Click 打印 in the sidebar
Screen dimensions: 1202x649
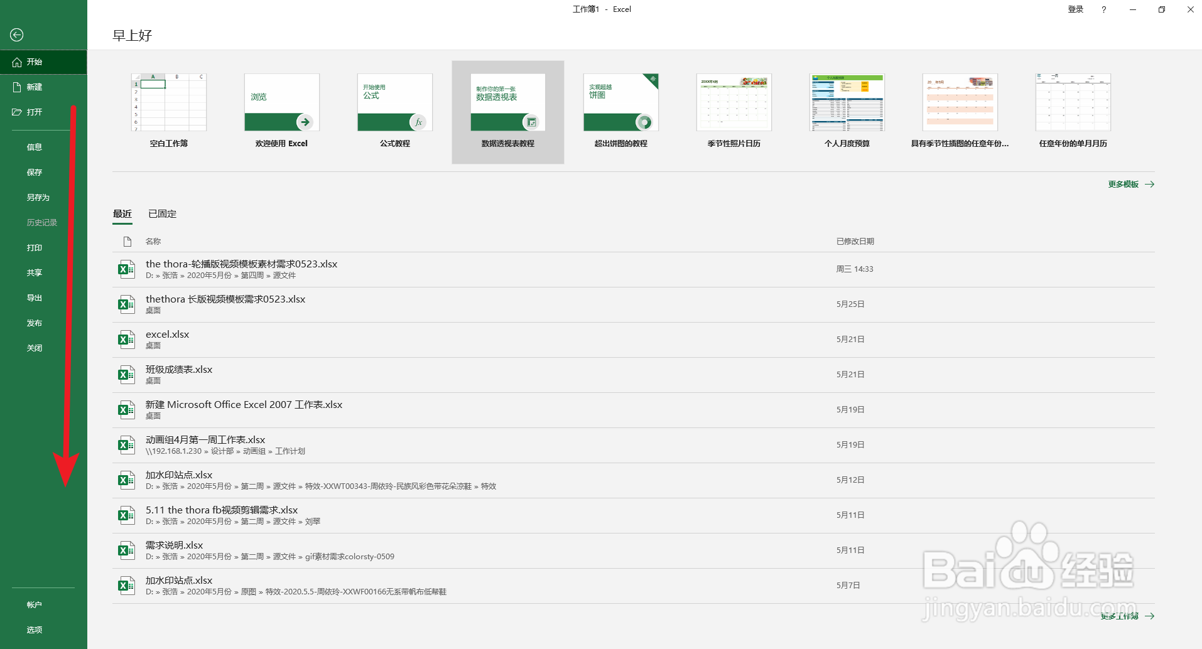coord(35,248)
